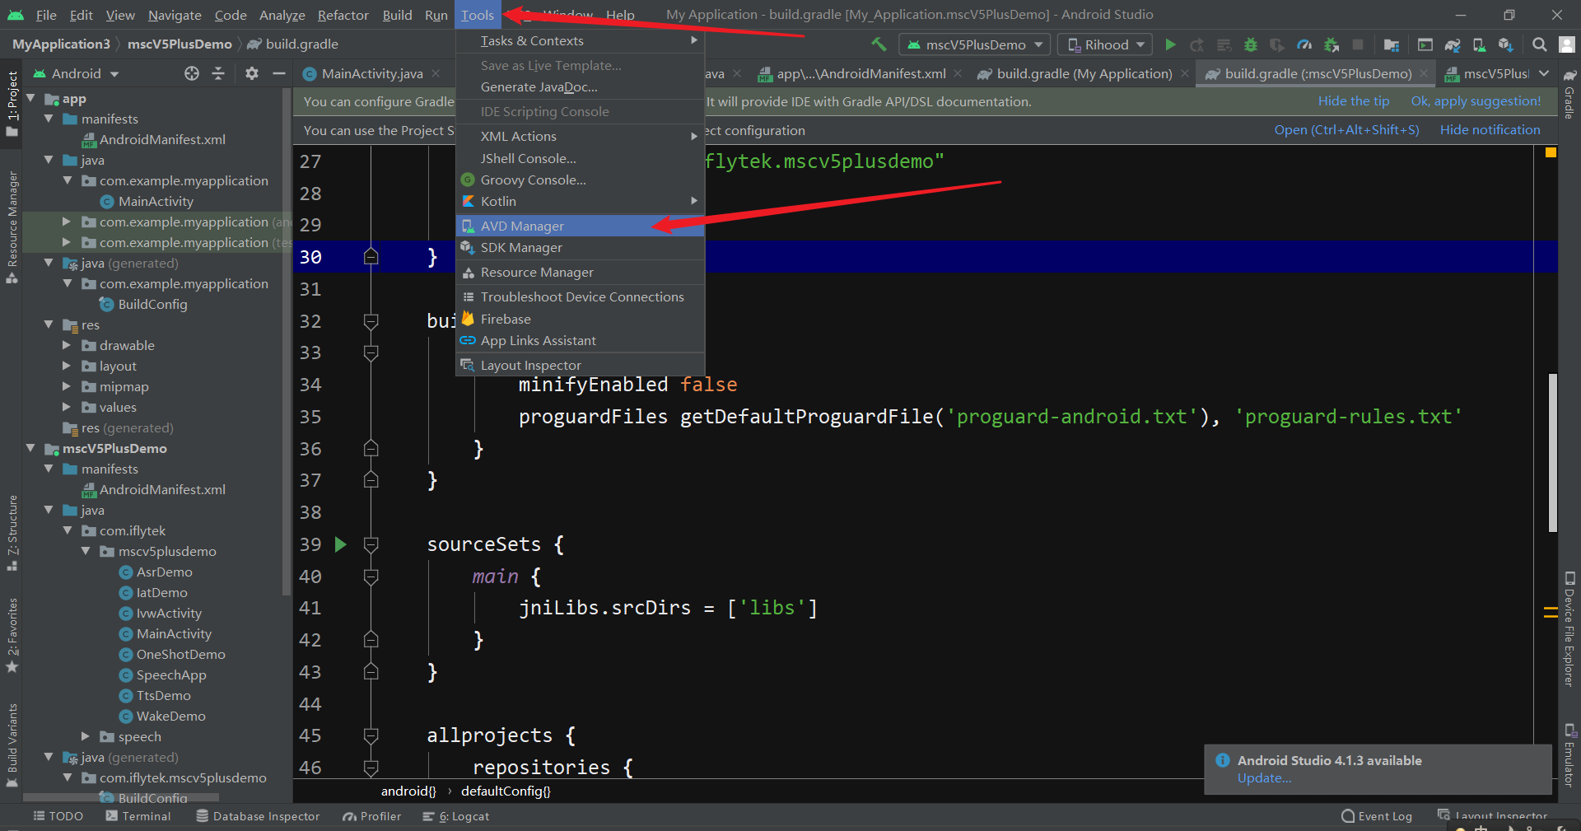Click the Project tree vertical scrollbar
Image resolution: width=1581 pixels, height=831 pixels.
[286, 342]
